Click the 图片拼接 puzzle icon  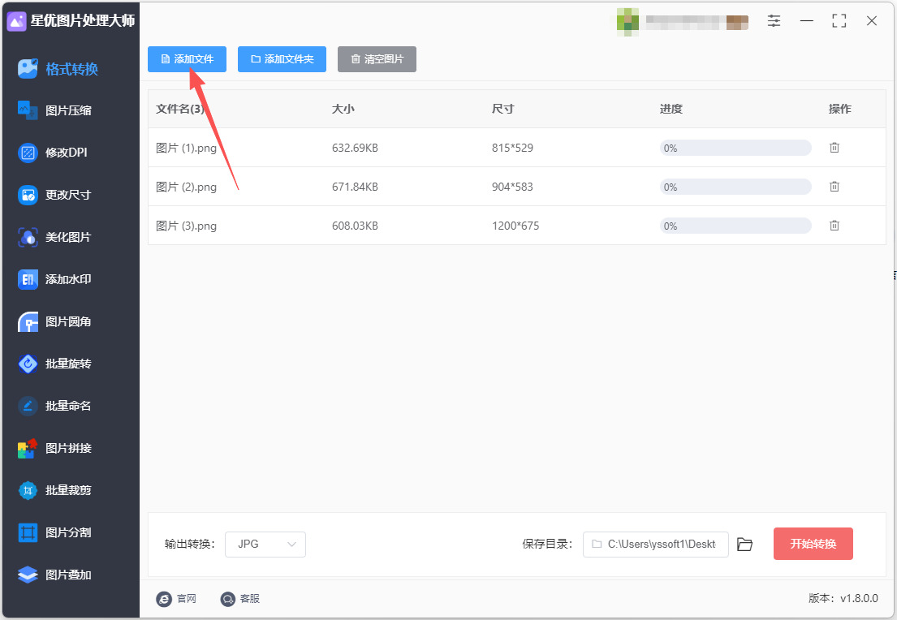tap(28, 448)
